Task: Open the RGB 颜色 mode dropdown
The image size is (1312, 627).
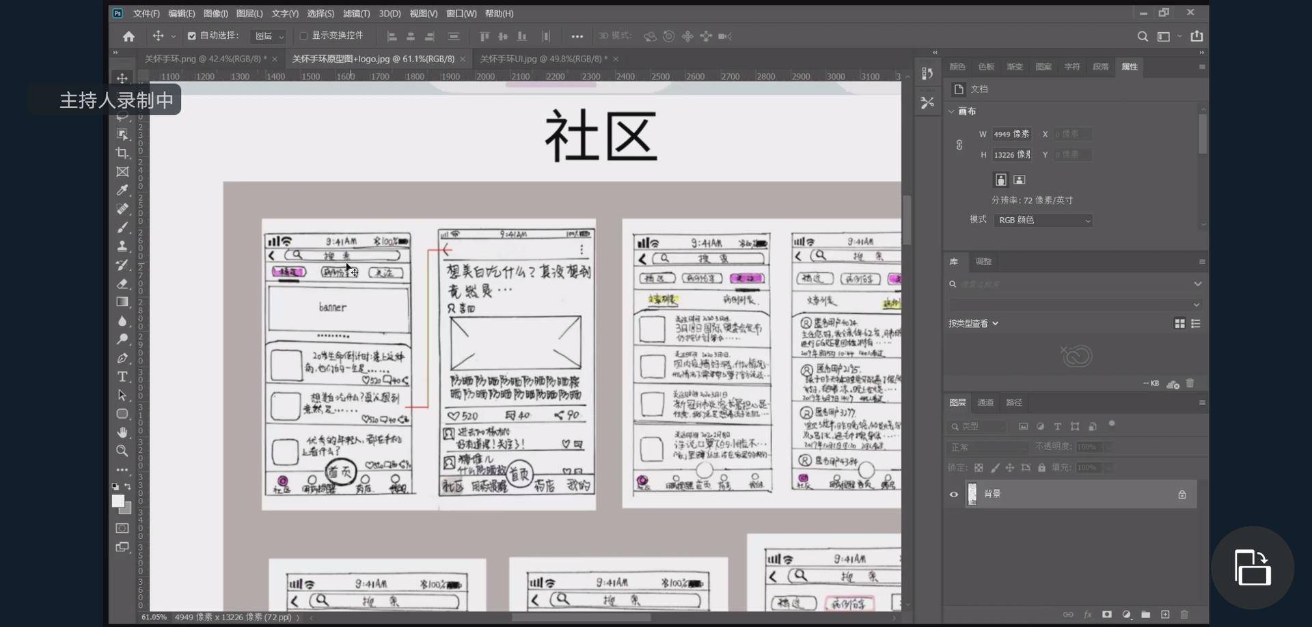Action: pos(1042,221)
